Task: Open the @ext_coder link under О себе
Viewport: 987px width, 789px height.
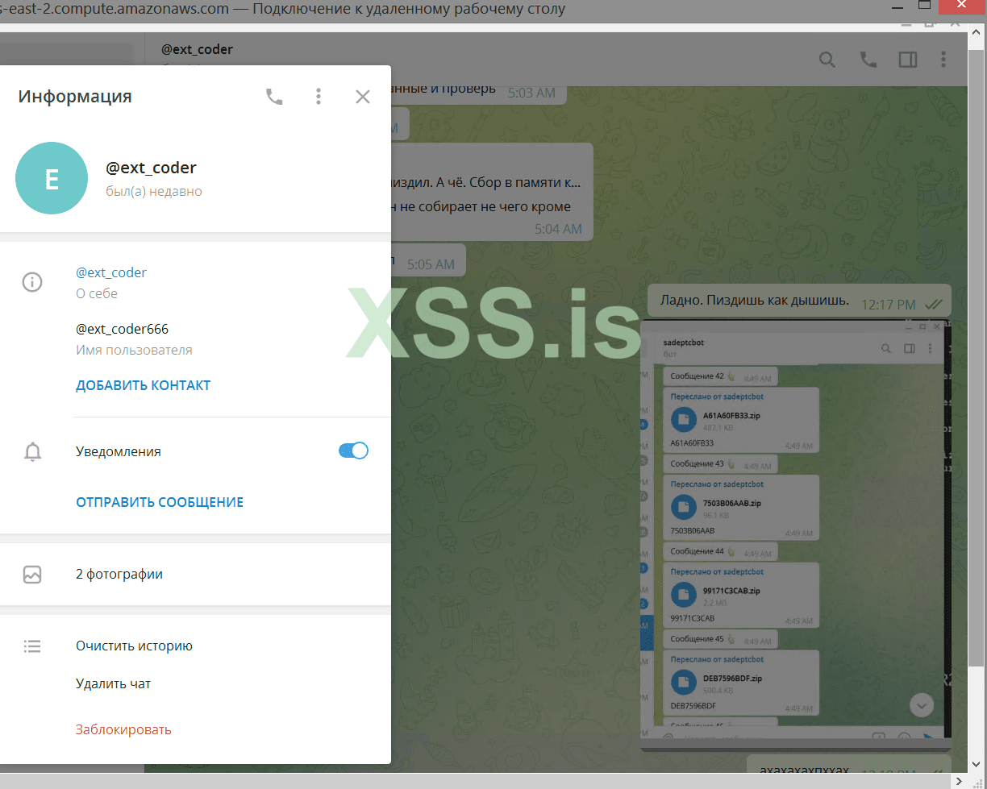Action: pyautogui.click(x=111, y=272)
